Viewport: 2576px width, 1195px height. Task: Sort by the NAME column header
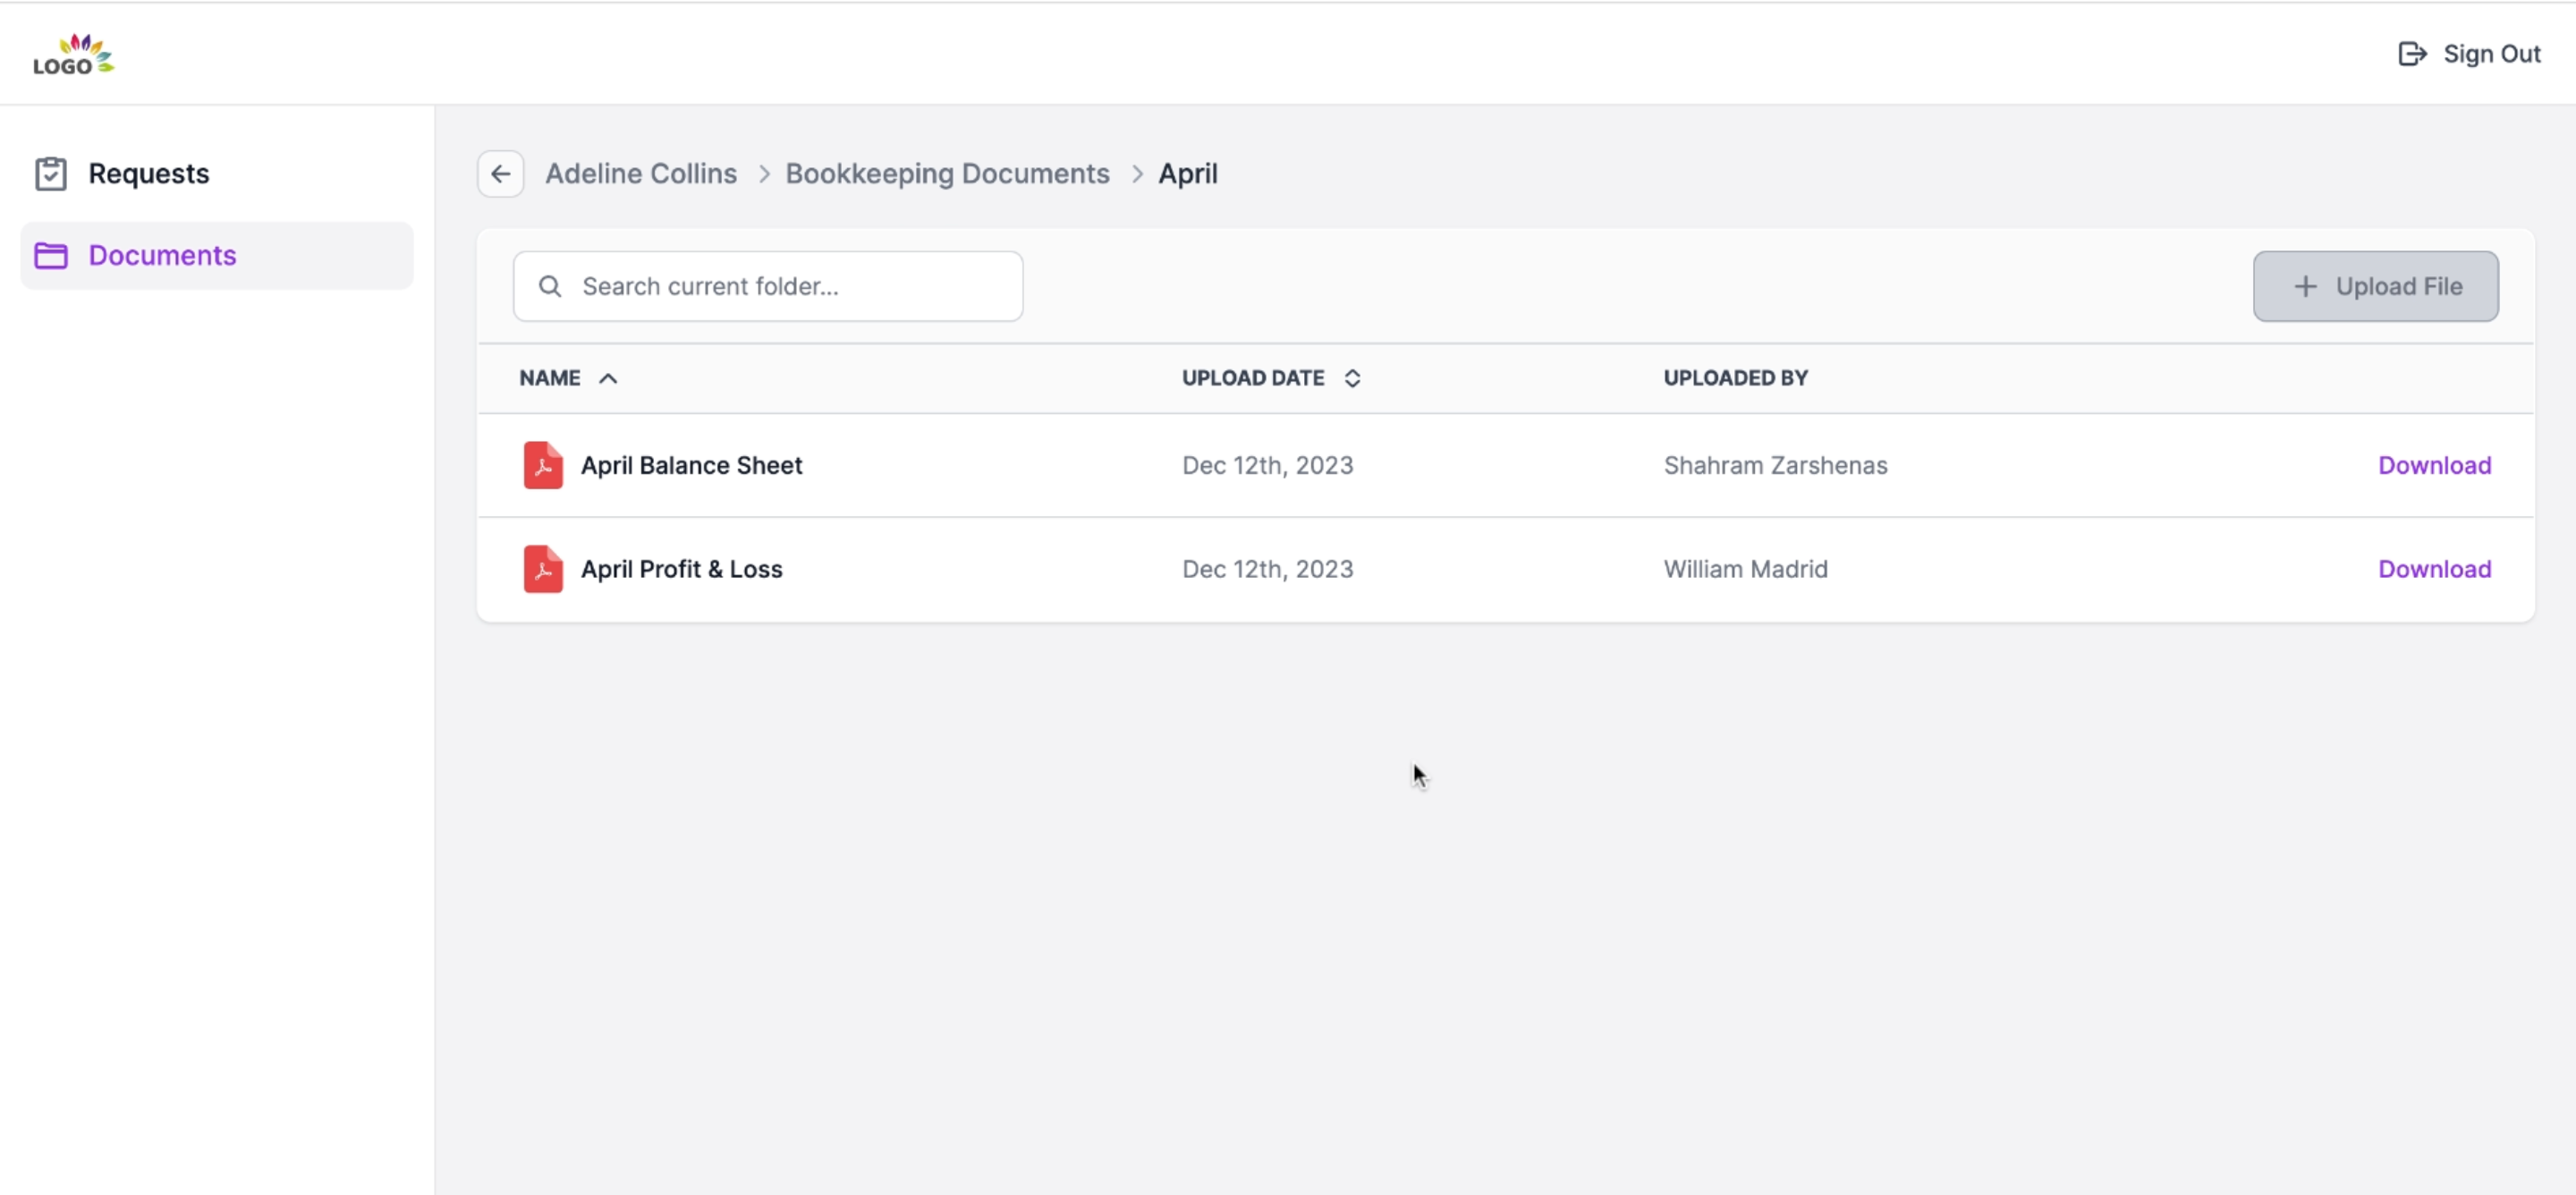549,378
